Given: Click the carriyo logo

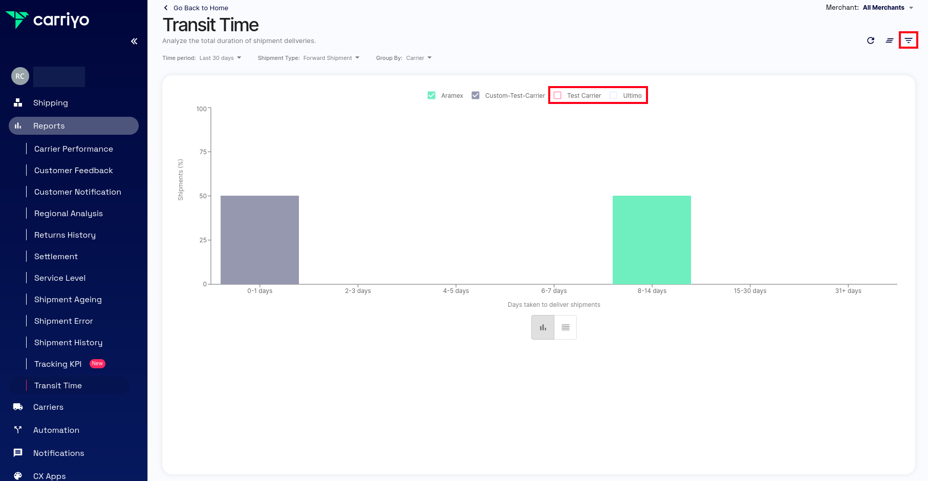Looking at the screenshot, I should (48, 20).
